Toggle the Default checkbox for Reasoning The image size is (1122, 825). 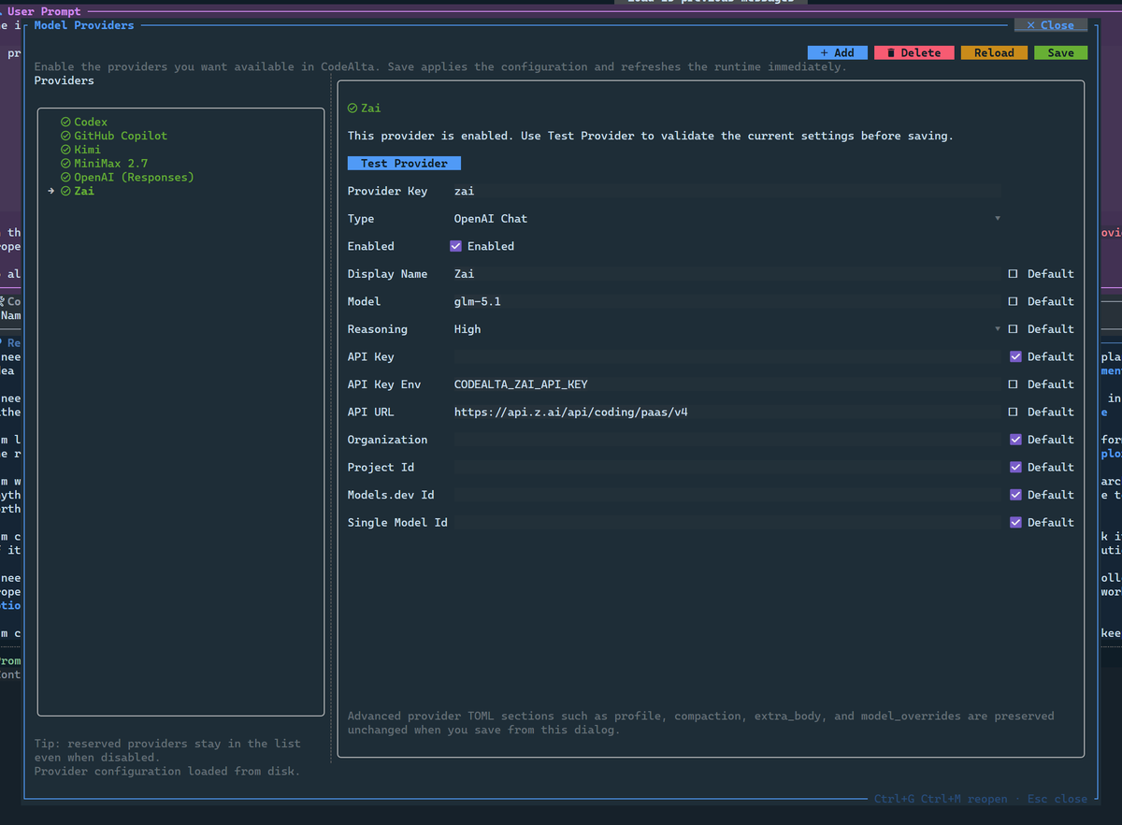pyautogui.click(x=1014, y=329)
